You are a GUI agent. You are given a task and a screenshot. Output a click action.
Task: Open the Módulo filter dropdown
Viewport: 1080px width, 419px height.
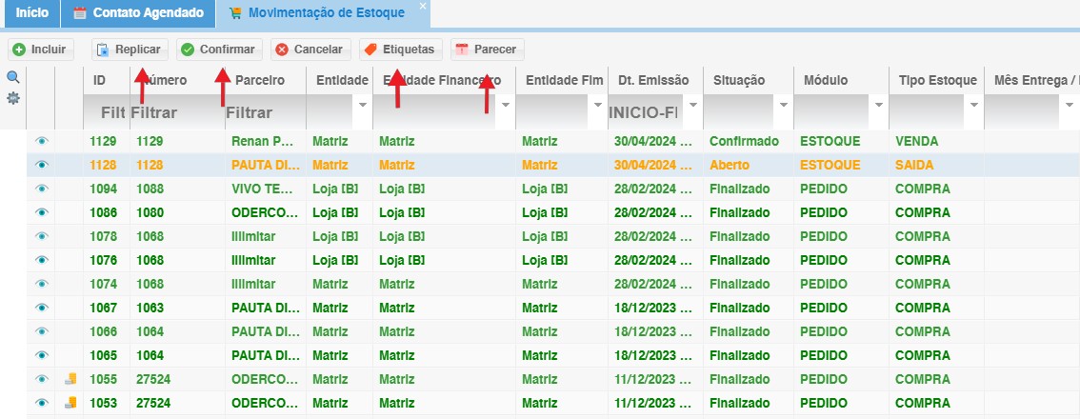[877, 105]
